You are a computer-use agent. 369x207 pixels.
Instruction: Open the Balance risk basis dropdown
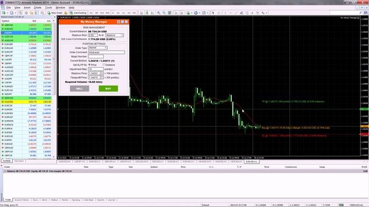pos(115,35)
